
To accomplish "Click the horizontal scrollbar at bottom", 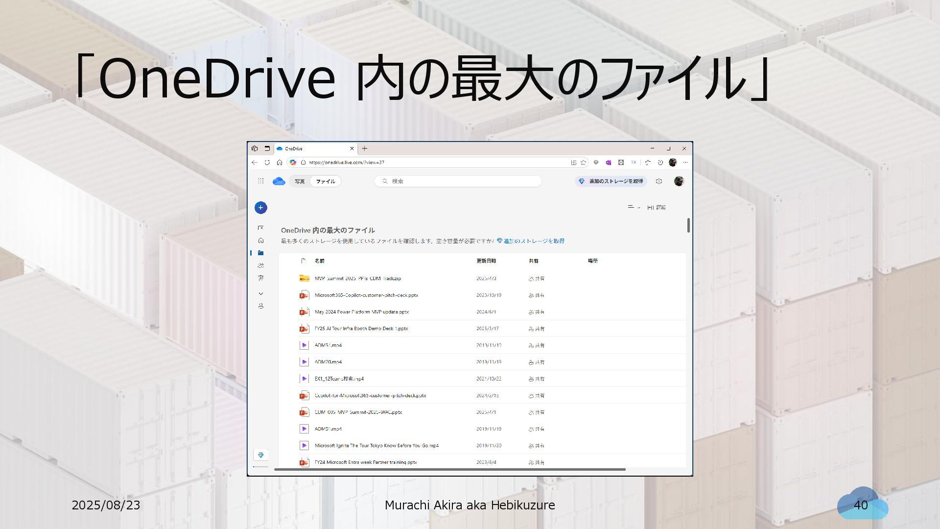I will point(450,469).
